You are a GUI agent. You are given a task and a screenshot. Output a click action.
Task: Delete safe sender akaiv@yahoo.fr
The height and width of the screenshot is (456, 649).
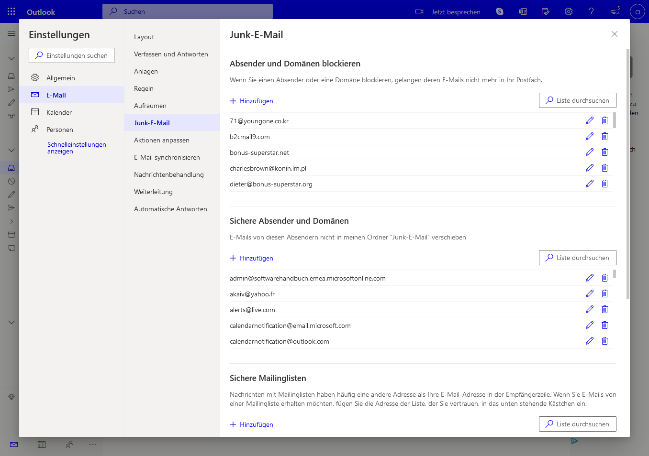pyautogui.click(x=604, y=293)
